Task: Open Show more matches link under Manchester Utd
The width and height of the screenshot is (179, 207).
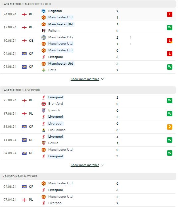Action: (x=85, y=79)
